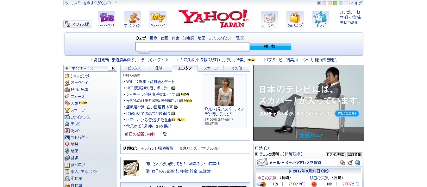This screenshot has width=427, height=187.
Task: Open the Auctions gavel icon
Action: [x=132, y=19]
